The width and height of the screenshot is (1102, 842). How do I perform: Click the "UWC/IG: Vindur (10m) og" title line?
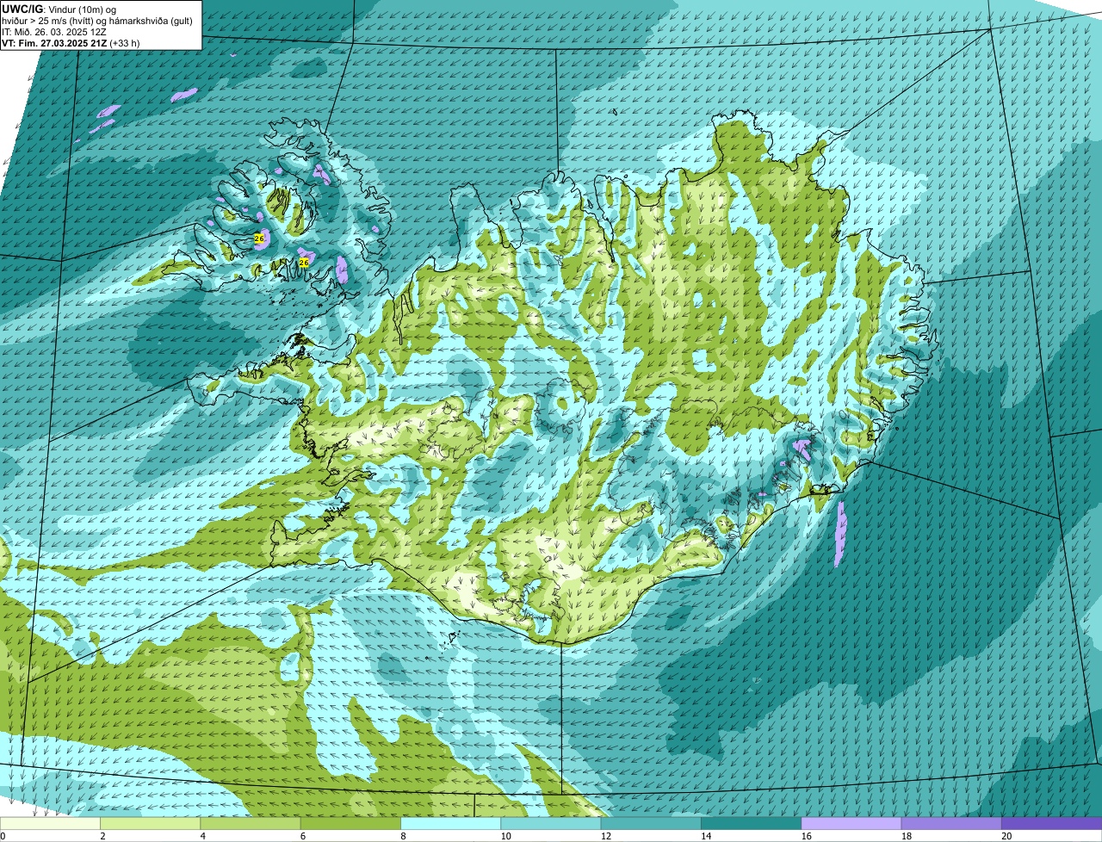click(x=59, y=9)
